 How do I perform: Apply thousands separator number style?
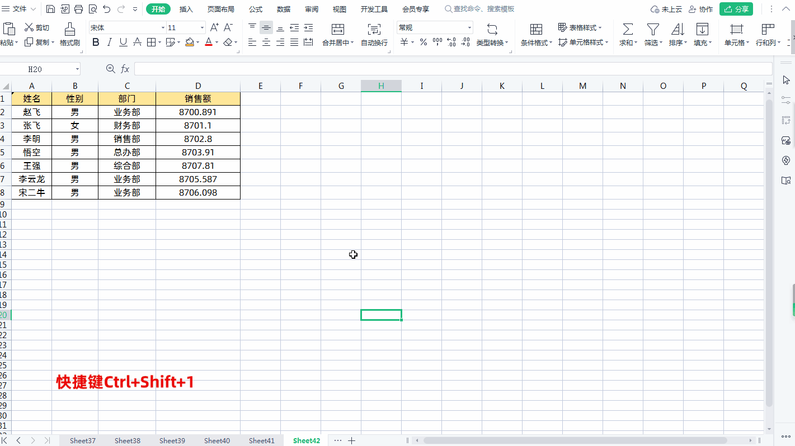[x=438, y=42]
